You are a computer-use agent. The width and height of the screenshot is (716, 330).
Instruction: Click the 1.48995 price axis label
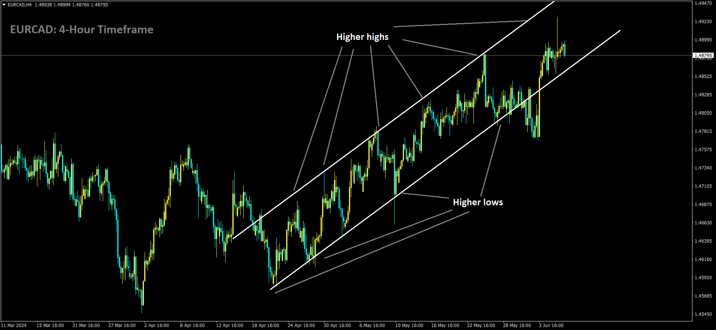pos(703,40)
